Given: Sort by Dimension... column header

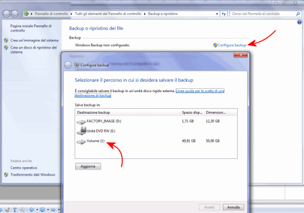Looking at the screenshot, I should point(216,113).
